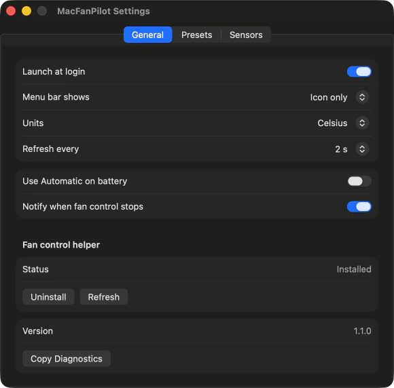394x388 pixels.
Task: Open the Presets tab
Action: point(197,35)
